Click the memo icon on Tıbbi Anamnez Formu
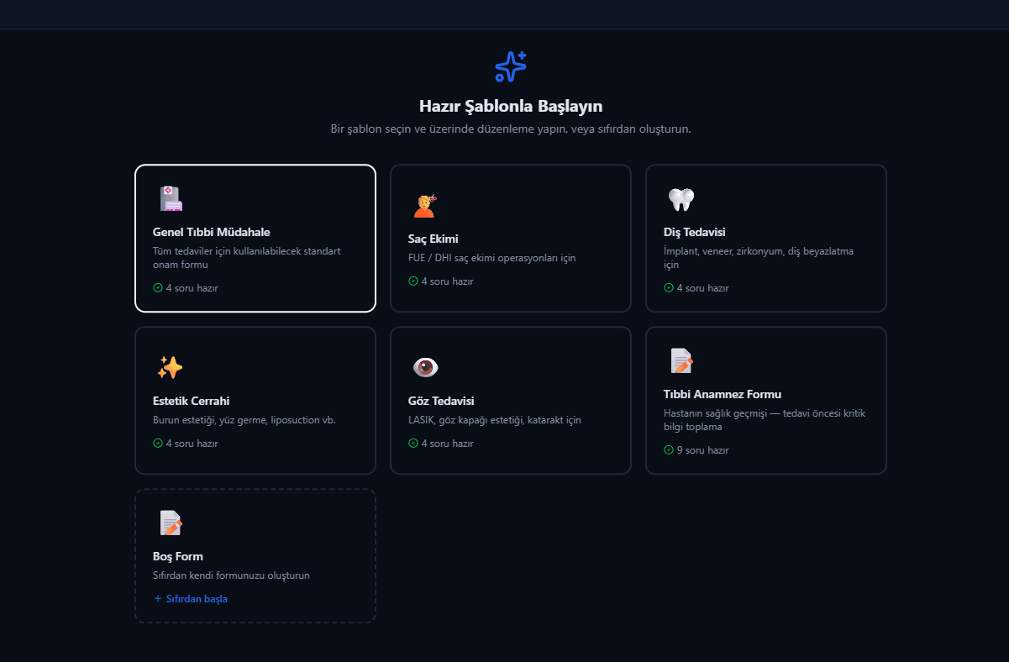Image resolution: width=1009 pixels, height=662 pixels. coord(681,360)
